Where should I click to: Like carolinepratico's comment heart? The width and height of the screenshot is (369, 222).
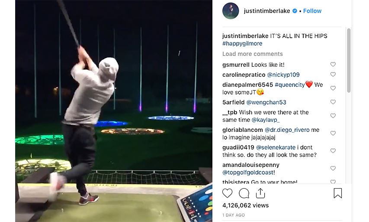click(x=333, y=74)
